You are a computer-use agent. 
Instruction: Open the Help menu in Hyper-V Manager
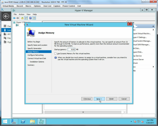tap(35, 14)
